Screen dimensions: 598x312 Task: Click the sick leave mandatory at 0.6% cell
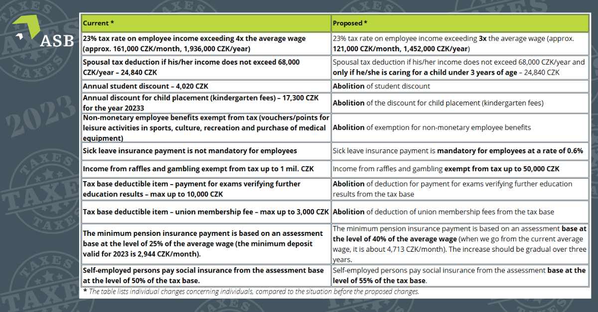pos(459,151)
